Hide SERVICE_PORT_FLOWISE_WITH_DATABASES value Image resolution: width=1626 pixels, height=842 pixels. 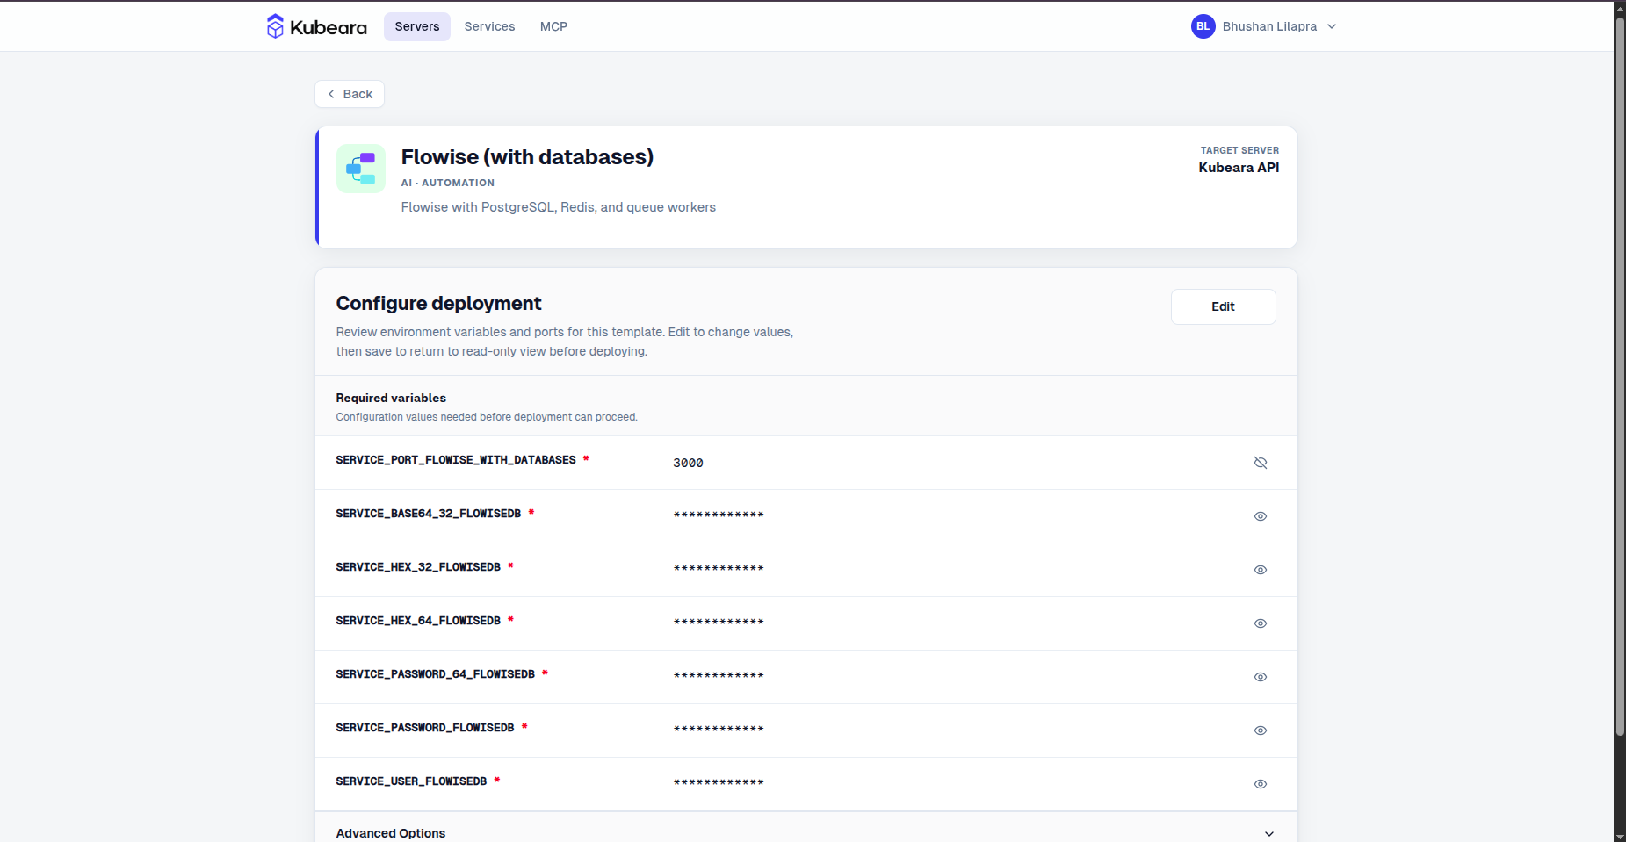pos(1261,463)
